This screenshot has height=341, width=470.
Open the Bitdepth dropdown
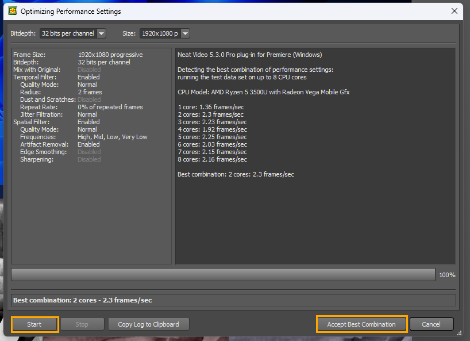73,33
